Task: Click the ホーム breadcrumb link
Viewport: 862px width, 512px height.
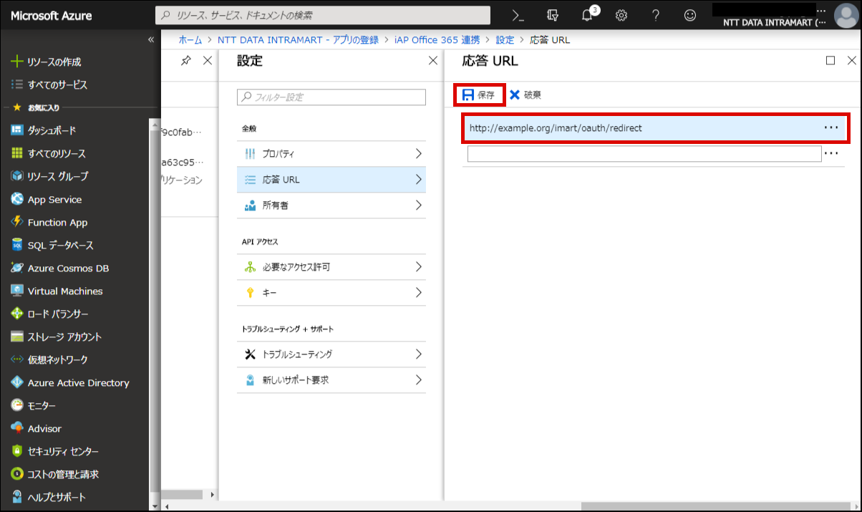Action: coord(190,39)
